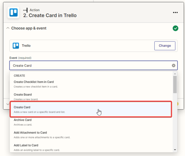This screenshot has width=185, height=156.
Task: Click the event list scrollbar thumb
Action: point(175,84)
